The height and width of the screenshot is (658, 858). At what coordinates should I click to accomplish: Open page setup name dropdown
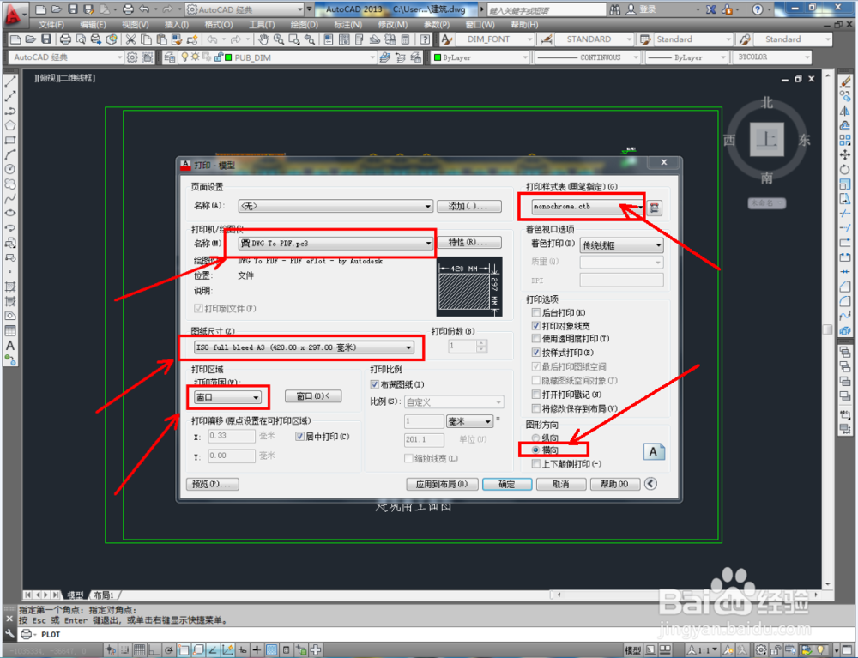[335, 206]
